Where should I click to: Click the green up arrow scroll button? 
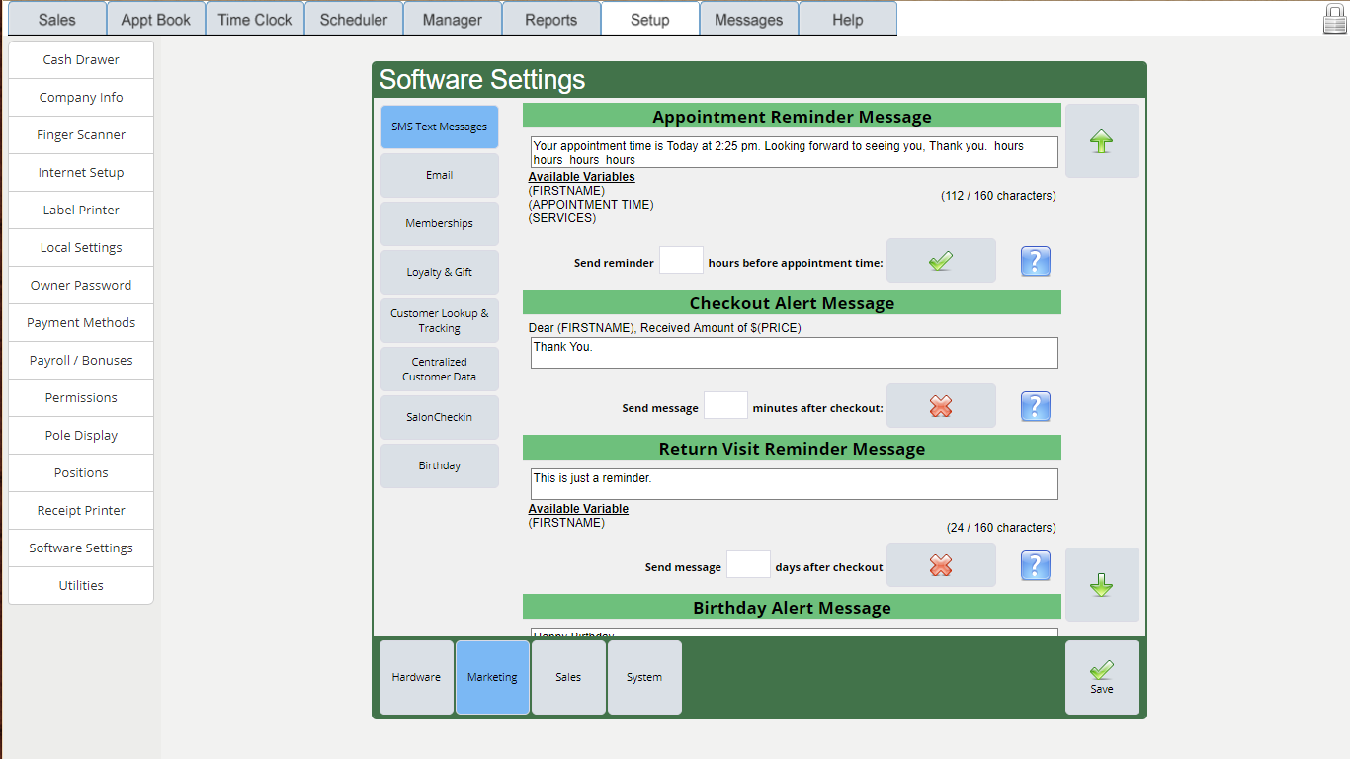click(1102, 141)
